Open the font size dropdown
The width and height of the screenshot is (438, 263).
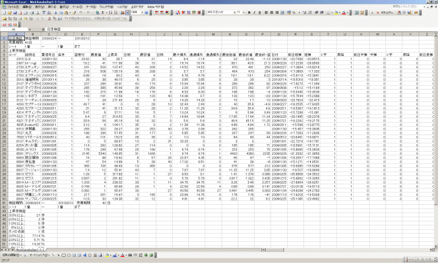[243, 13]
